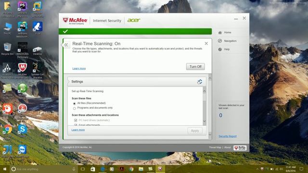Select Programs and documents only radio button
Image resolution: width=308 pixels, height=173 pixels.
[74, 108]
